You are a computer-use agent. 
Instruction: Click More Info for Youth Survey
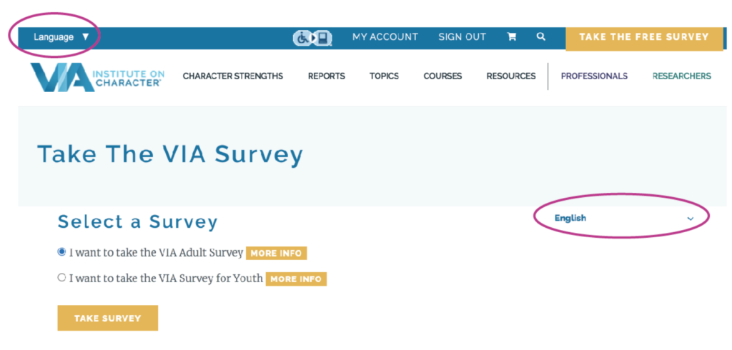click(x=296, y=279)
